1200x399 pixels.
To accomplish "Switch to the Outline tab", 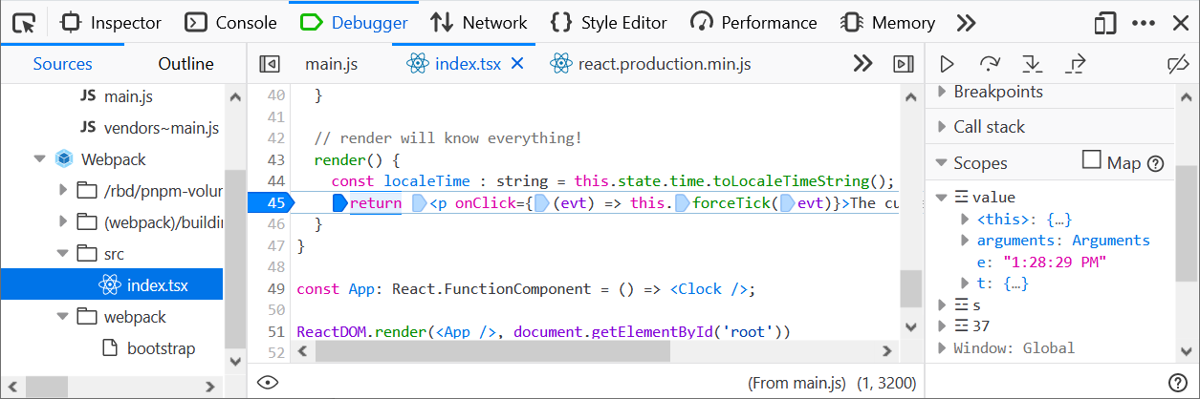I will (185, 64).
